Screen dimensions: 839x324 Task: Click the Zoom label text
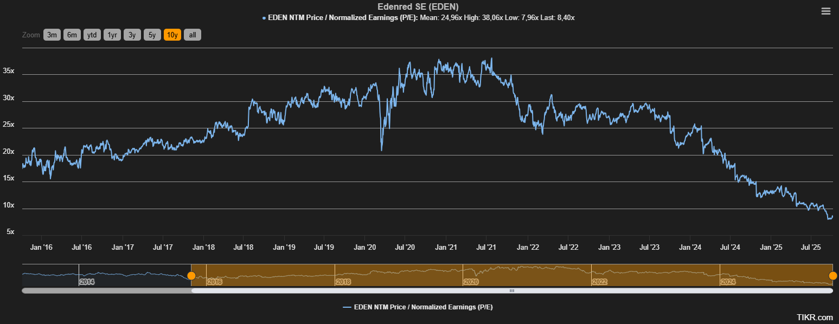31,35
